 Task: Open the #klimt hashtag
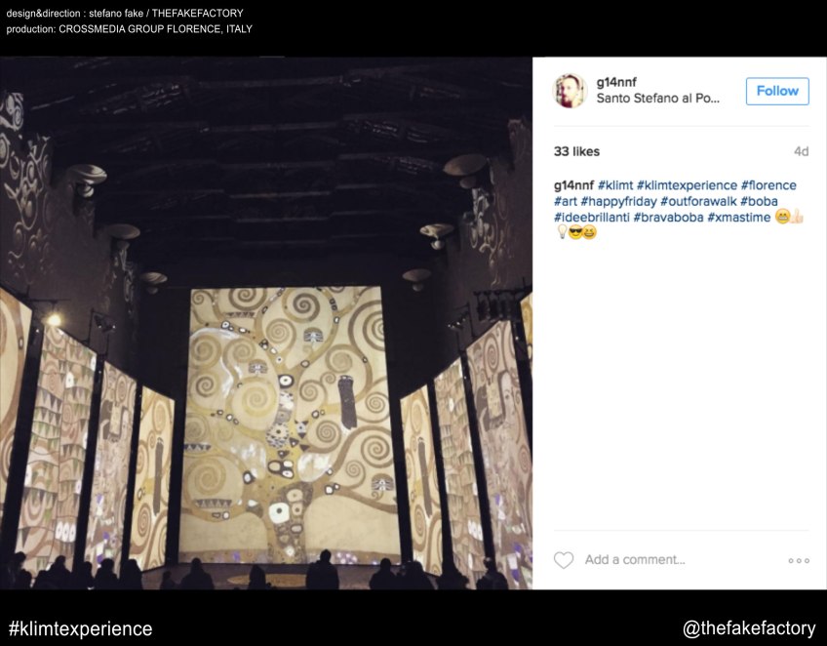tap(615, 185)
